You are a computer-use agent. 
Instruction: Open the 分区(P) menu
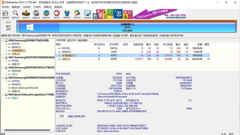27,7
